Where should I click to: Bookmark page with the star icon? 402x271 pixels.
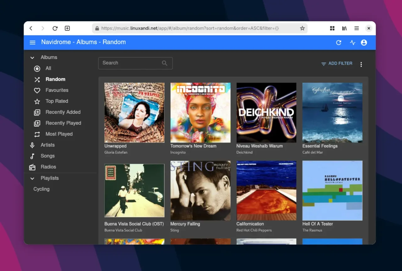302,28
